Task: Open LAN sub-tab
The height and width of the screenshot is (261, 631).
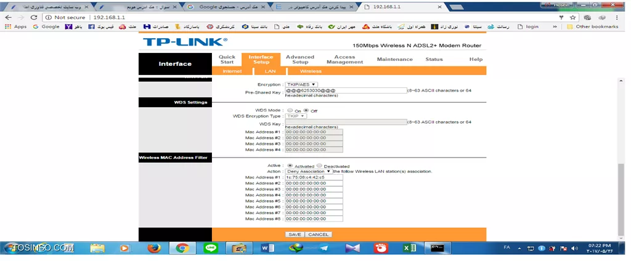Action: pyautogui.click(x=270, y=71)
